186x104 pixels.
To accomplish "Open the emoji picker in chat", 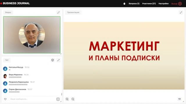I will pyautogui.click(x=58, y=99).
